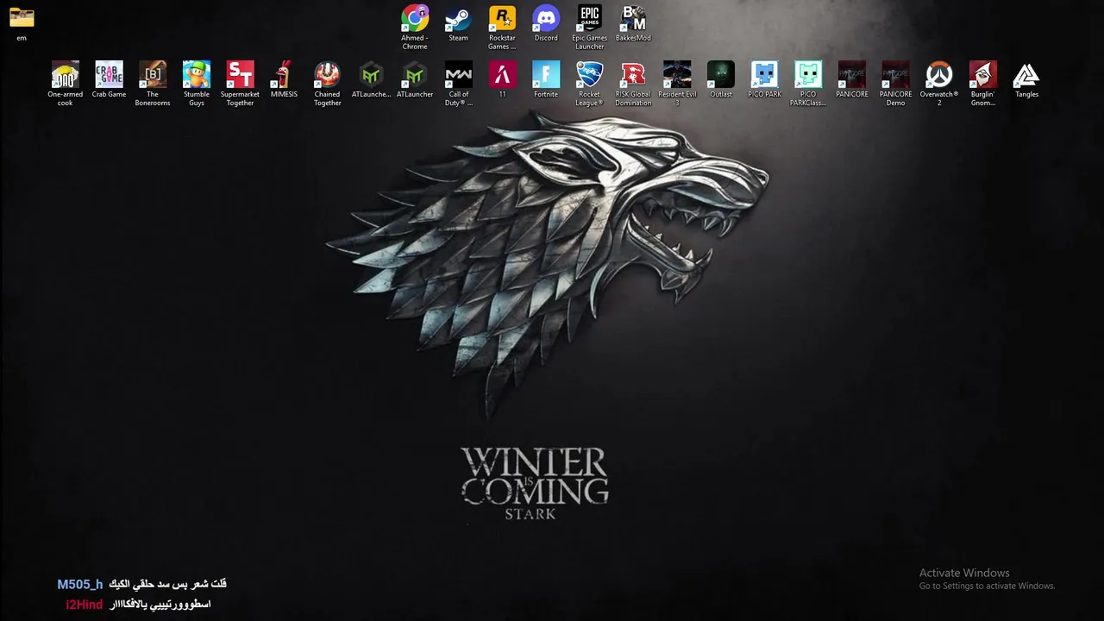Select the Supermarket Together icon
This screenshot has height=621, width=1104.
click(240, 74)
